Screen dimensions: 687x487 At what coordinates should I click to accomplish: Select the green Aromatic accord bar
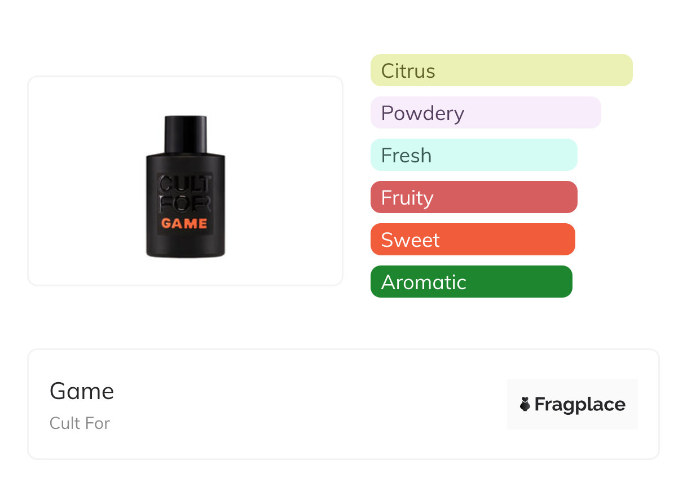pyautogui.click(x=471, y=282)
